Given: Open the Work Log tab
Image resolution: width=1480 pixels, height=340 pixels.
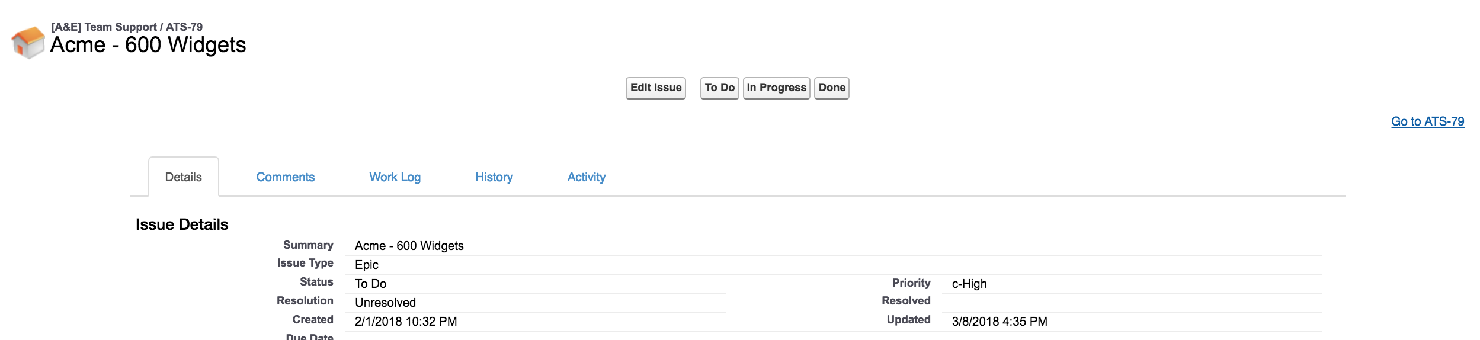Looking at the screenshot, I should tap(395, 177).
